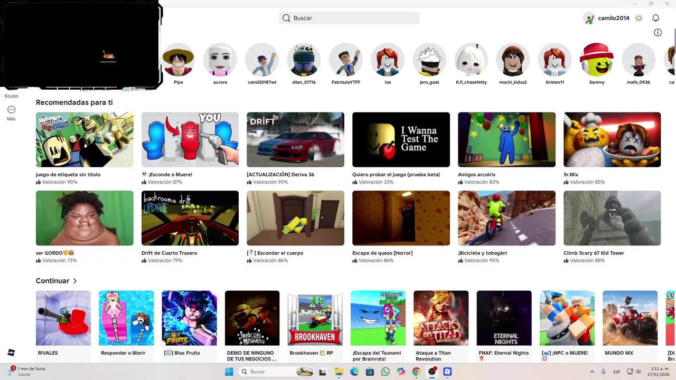Open FabrizzioYTFF's friend avatar
676x380 pixels.
tap(346, 60)
